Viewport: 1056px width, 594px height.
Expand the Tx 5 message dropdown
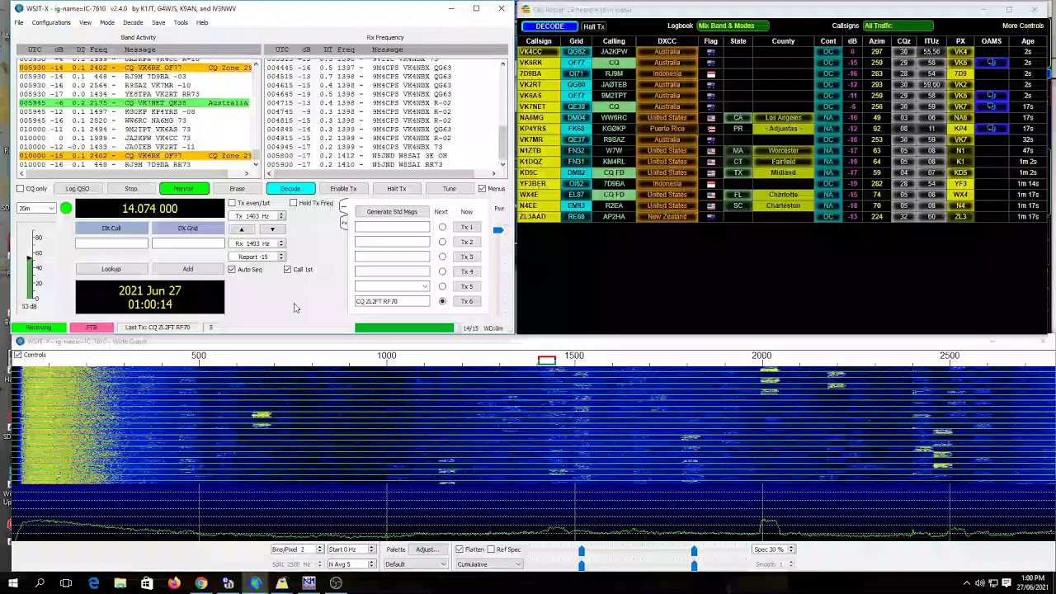[x=425, y=286]
